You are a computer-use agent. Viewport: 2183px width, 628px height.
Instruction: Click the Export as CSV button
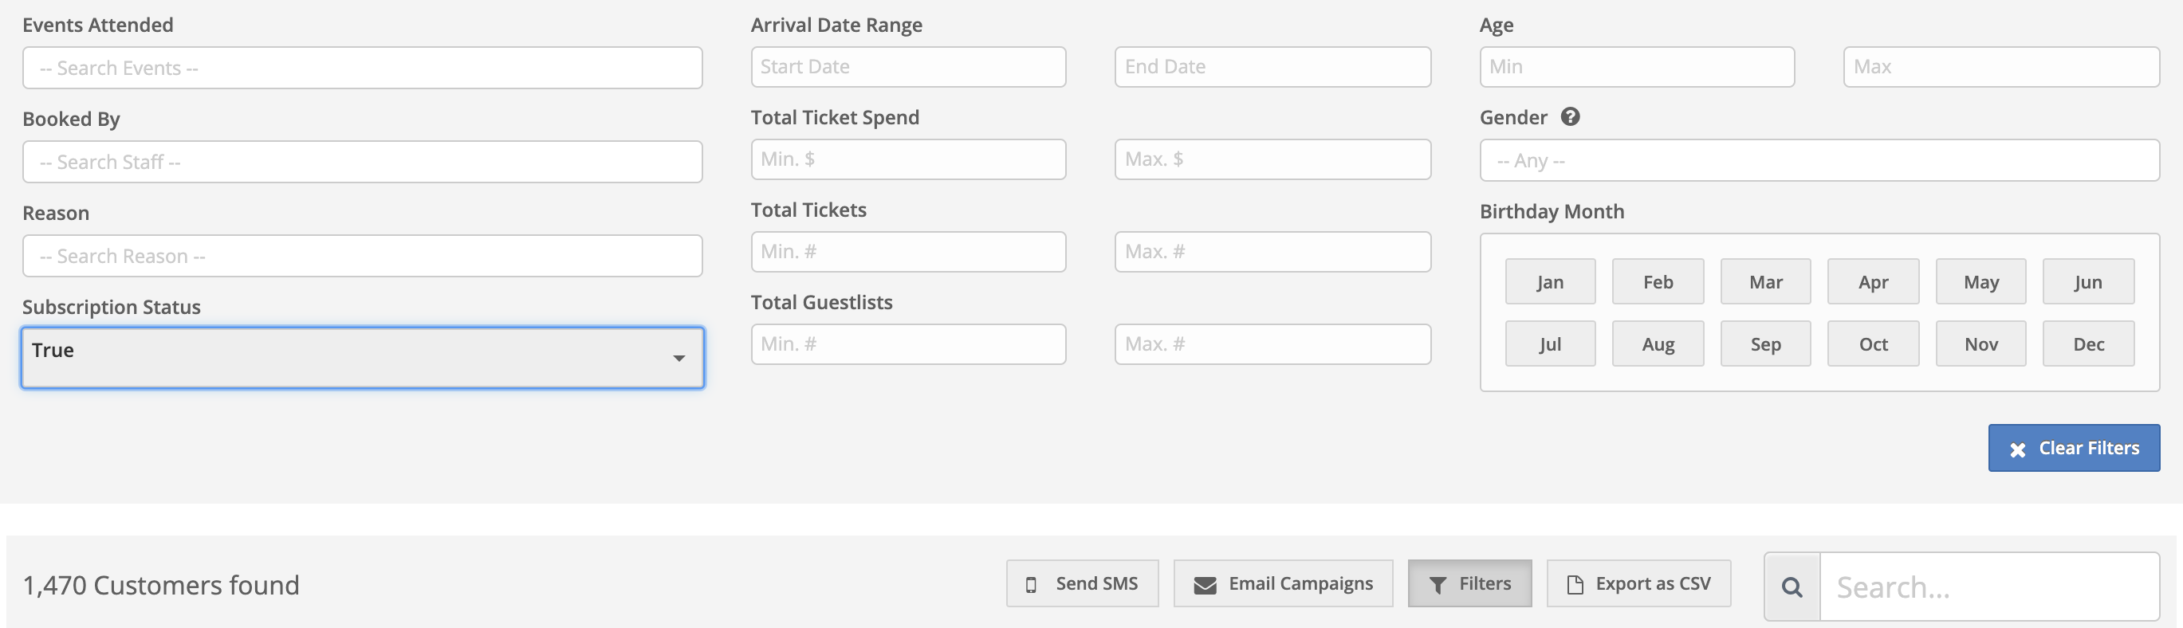[1639, 583]
